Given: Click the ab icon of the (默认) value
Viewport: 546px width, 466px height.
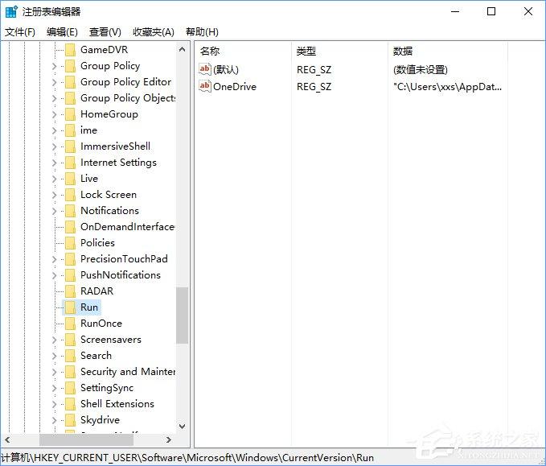Looking at the screenshot, I should (x=205, y=69).
